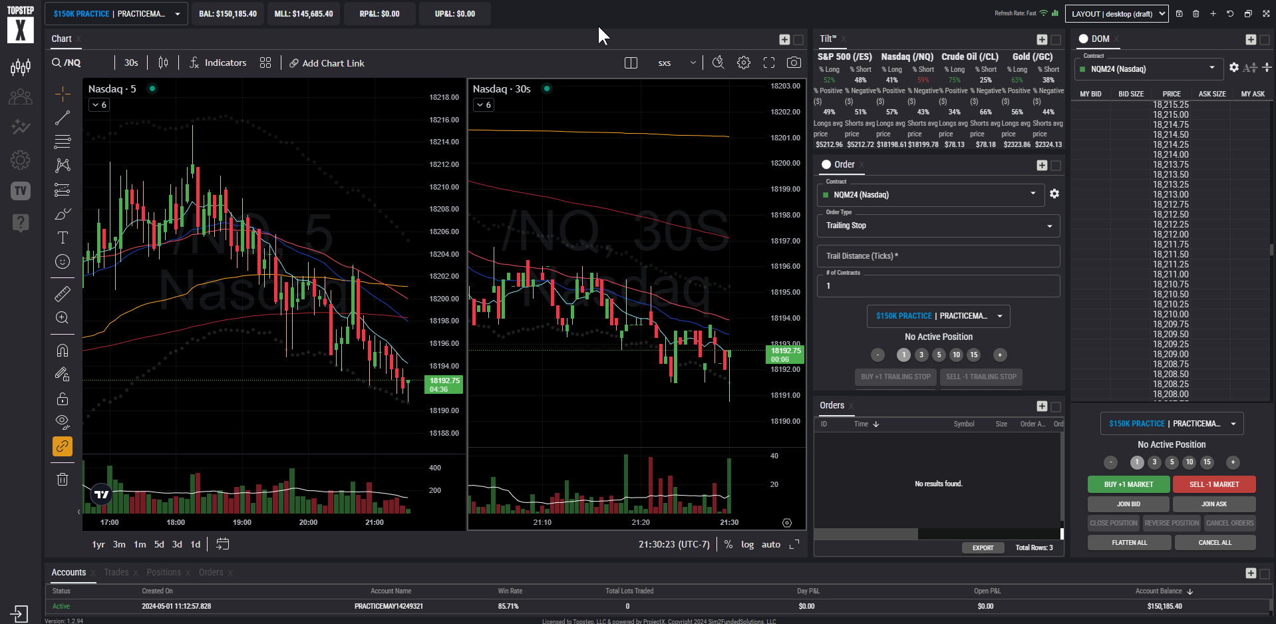Open the TradingView TV sidebar icon

[x=21, y=191]
